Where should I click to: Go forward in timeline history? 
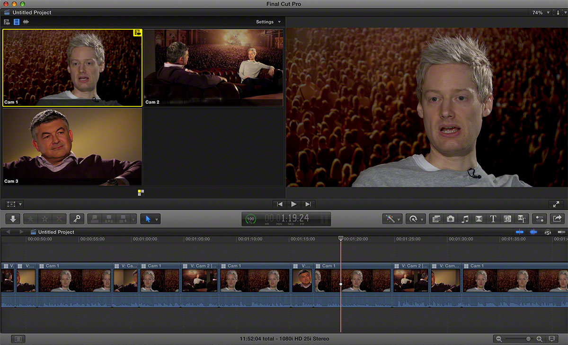tap(21, 232)
